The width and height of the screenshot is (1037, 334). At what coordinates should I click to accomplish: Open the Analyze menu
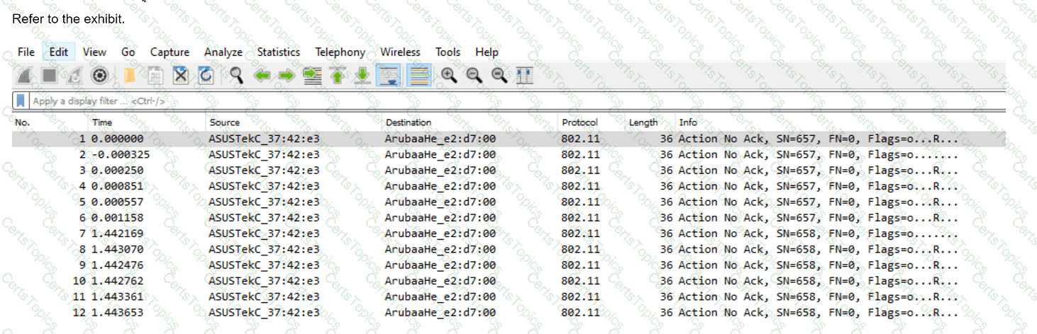click(223, 52)
